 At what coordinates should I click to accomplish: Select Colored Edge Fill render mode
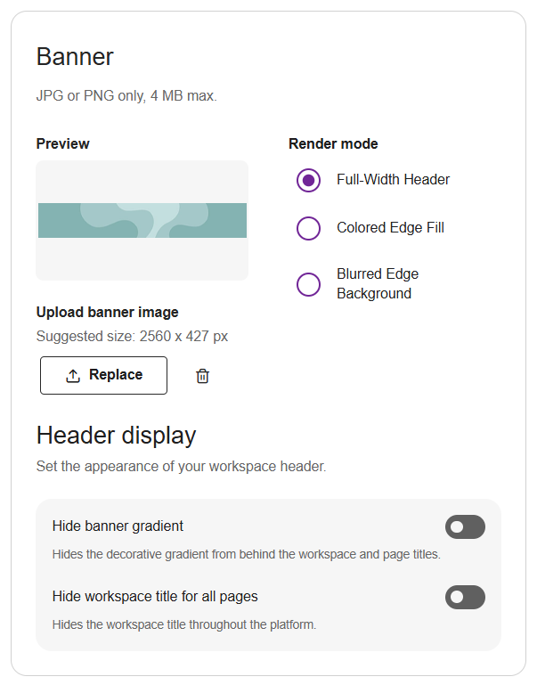pos(309,228)
